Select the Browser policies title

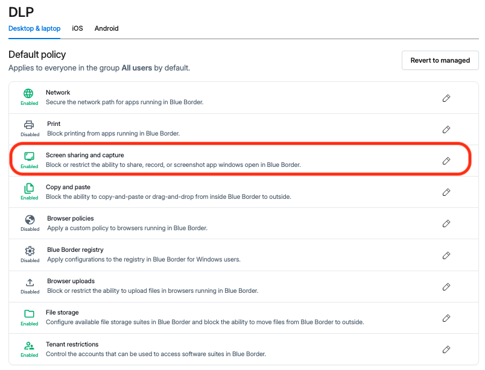pos(71,218)
